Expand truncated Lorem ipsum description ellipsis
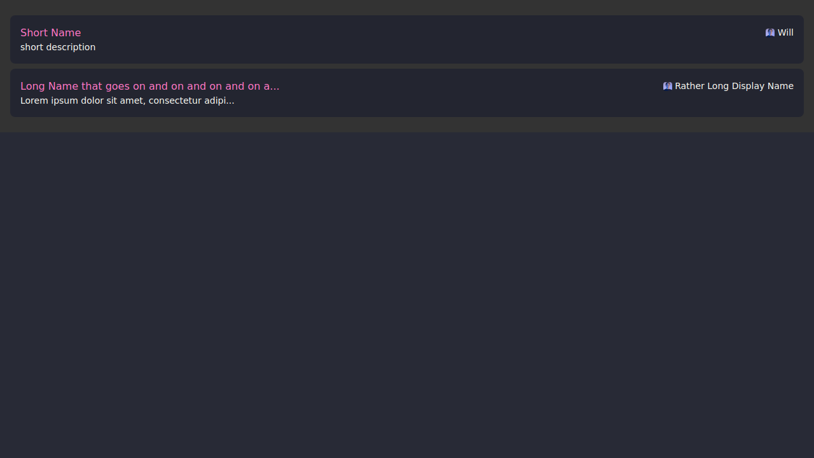 230,101
